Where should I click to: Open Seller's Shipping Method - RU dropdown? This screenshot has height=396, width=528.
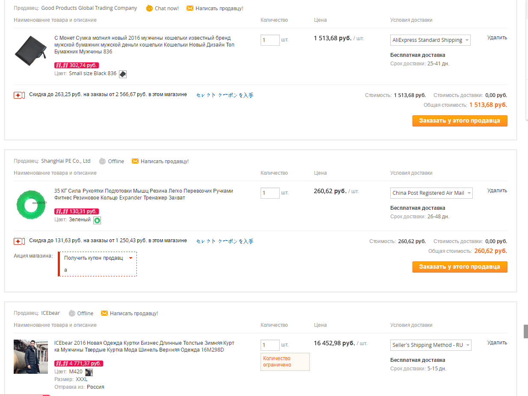click(431, 345)
